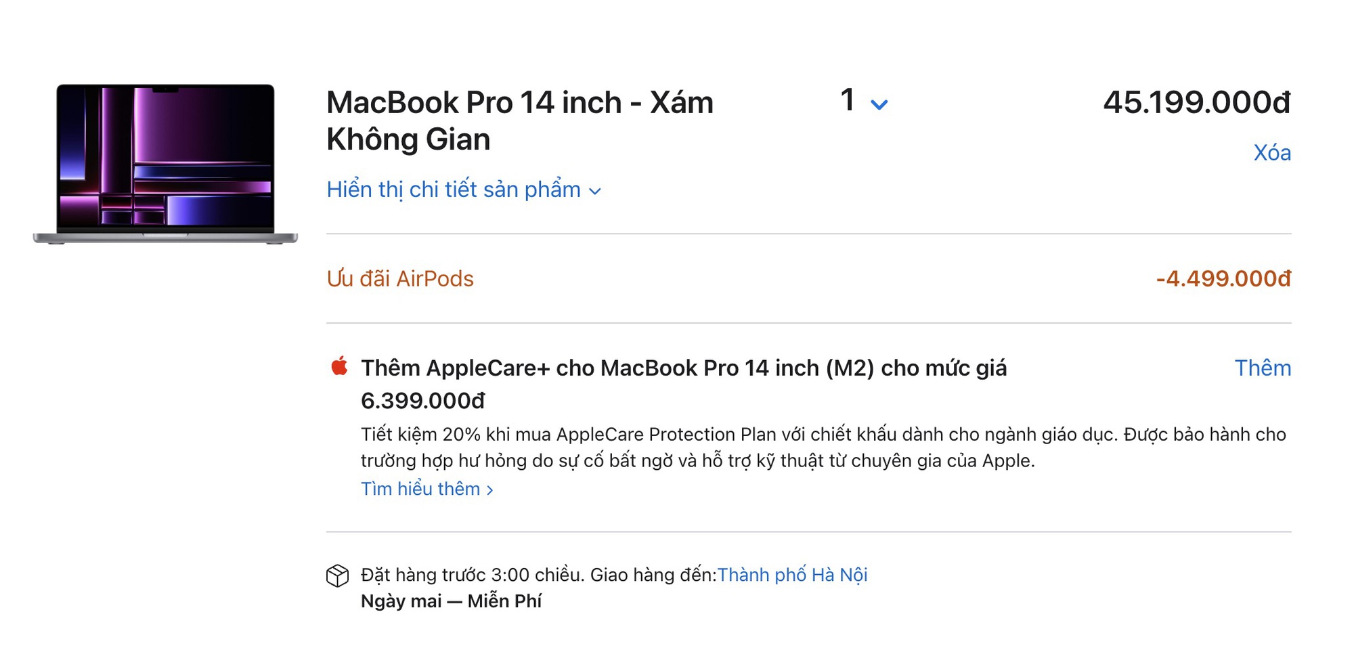Click 'Xám Không Gian' color name in title
This screenshot has width=1354, height=654.
[x=408, y=139]
